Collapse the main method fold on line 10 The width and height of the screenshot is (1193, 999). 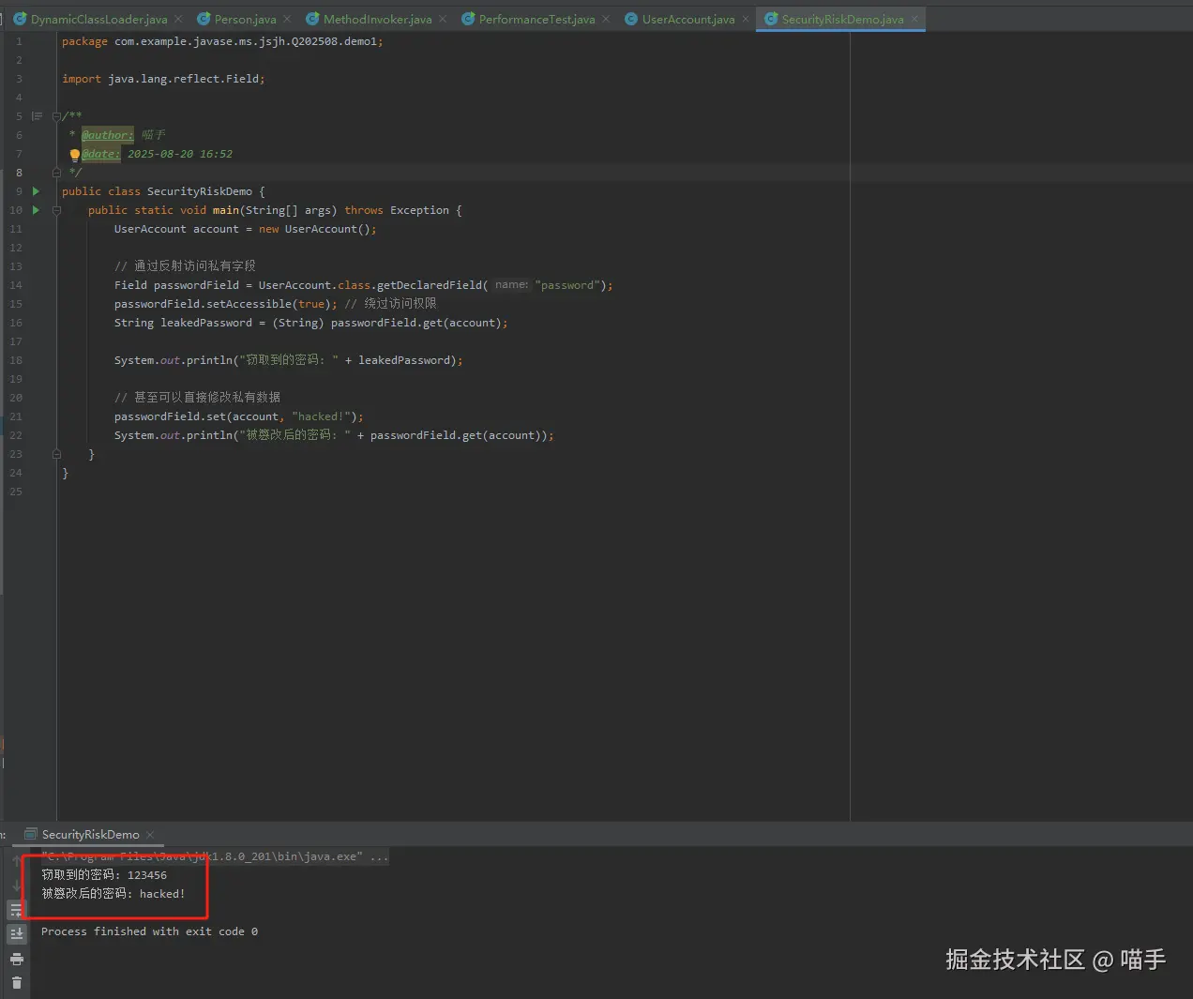point(56,210)
